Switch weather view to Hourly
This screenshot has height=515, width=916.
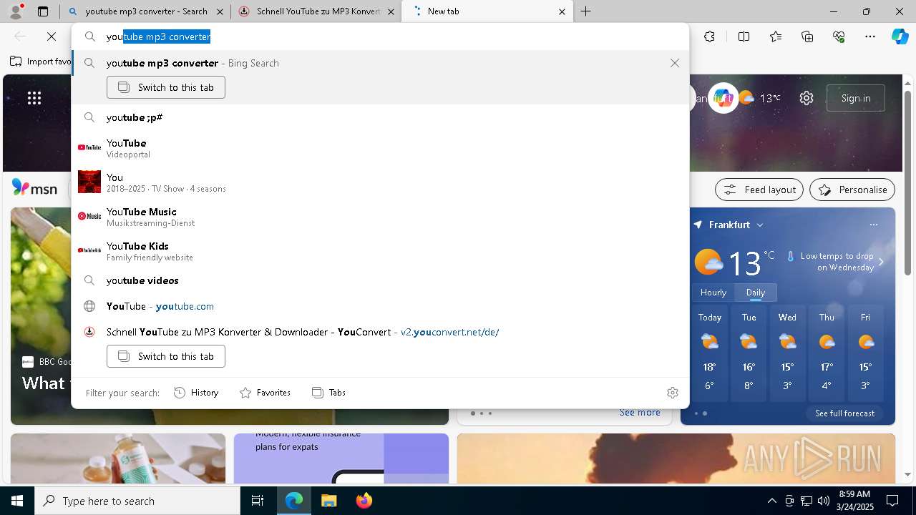[x=713, y=293]
